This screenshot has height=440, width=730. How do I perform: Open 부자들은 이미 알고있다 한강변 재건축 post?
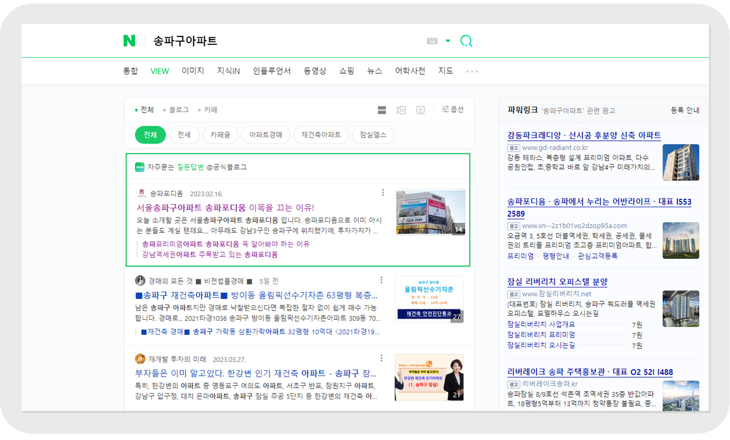point(255,373)
